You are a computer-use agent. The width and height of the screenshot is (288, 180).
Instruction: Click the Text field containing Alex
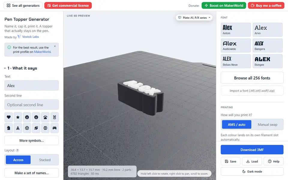click(31, 85)
